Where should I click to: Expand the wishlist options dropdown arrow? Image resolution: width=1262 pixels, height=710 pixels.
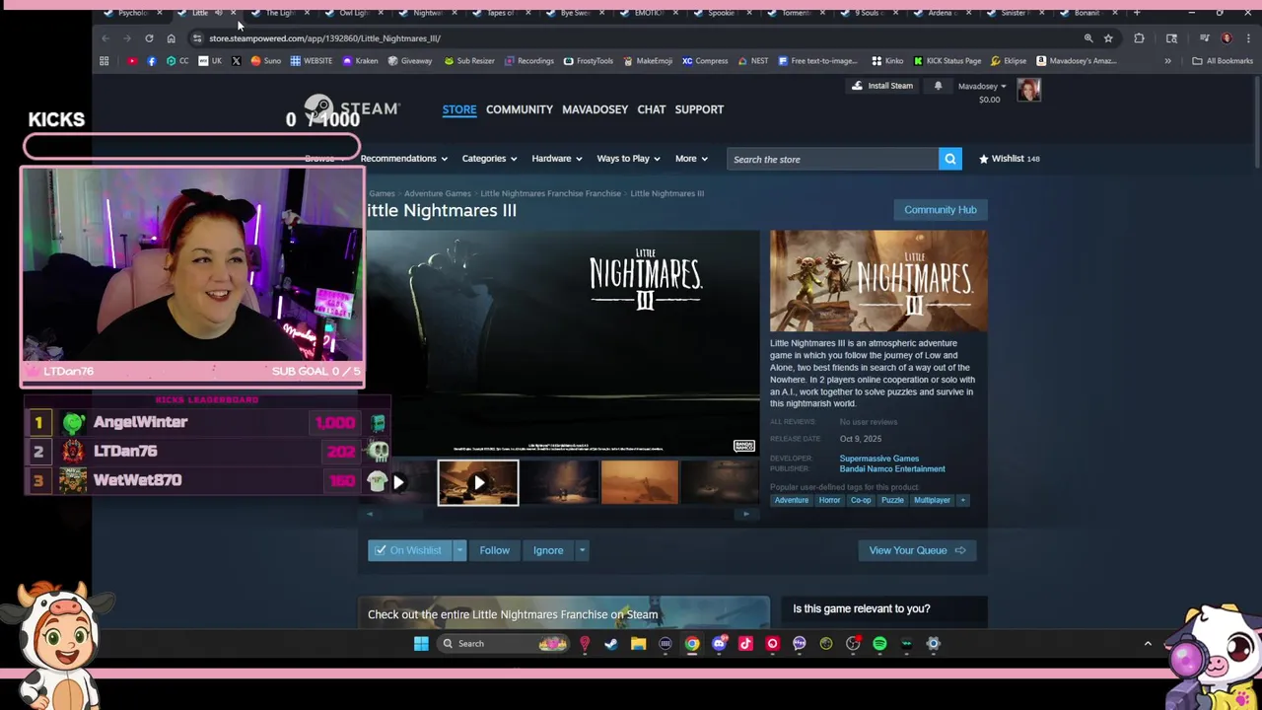(x=458, y=550)
